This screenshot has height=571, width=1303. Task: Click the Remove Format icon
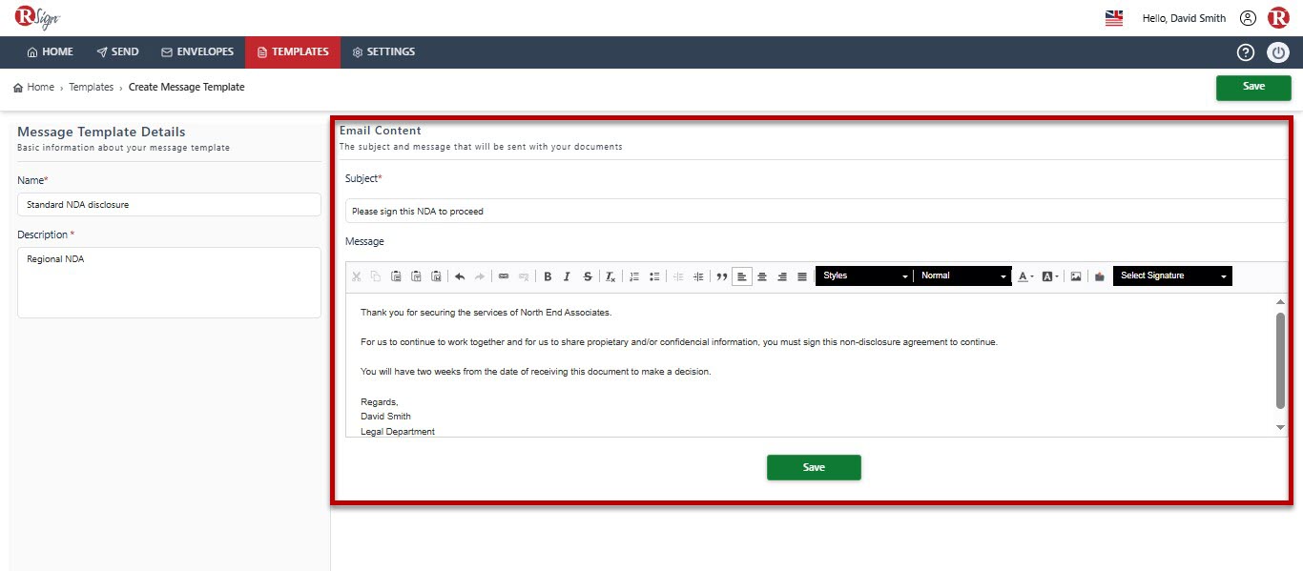tap(610, 276)
